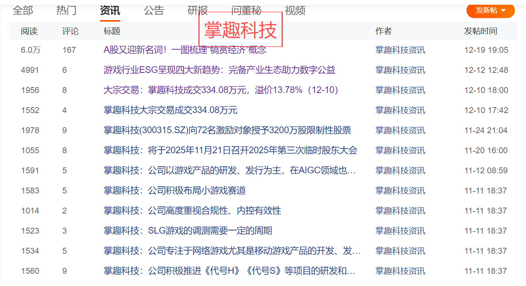
Task: Click author 掌趣科技资讯 in the row with 1014 reads
Action: coord(400,211)
